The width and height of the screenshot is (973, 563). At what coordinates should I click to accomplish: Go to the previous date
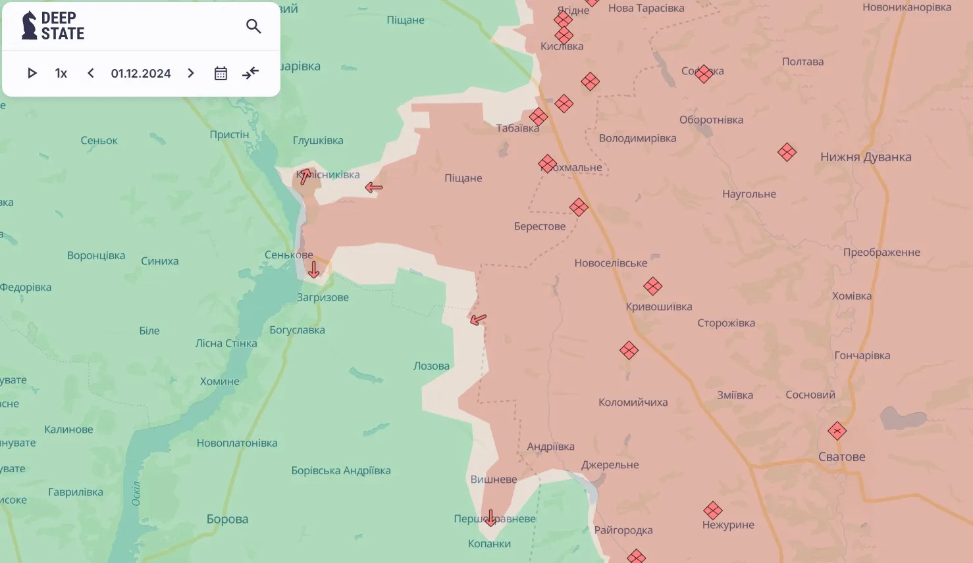coord(91,73)
